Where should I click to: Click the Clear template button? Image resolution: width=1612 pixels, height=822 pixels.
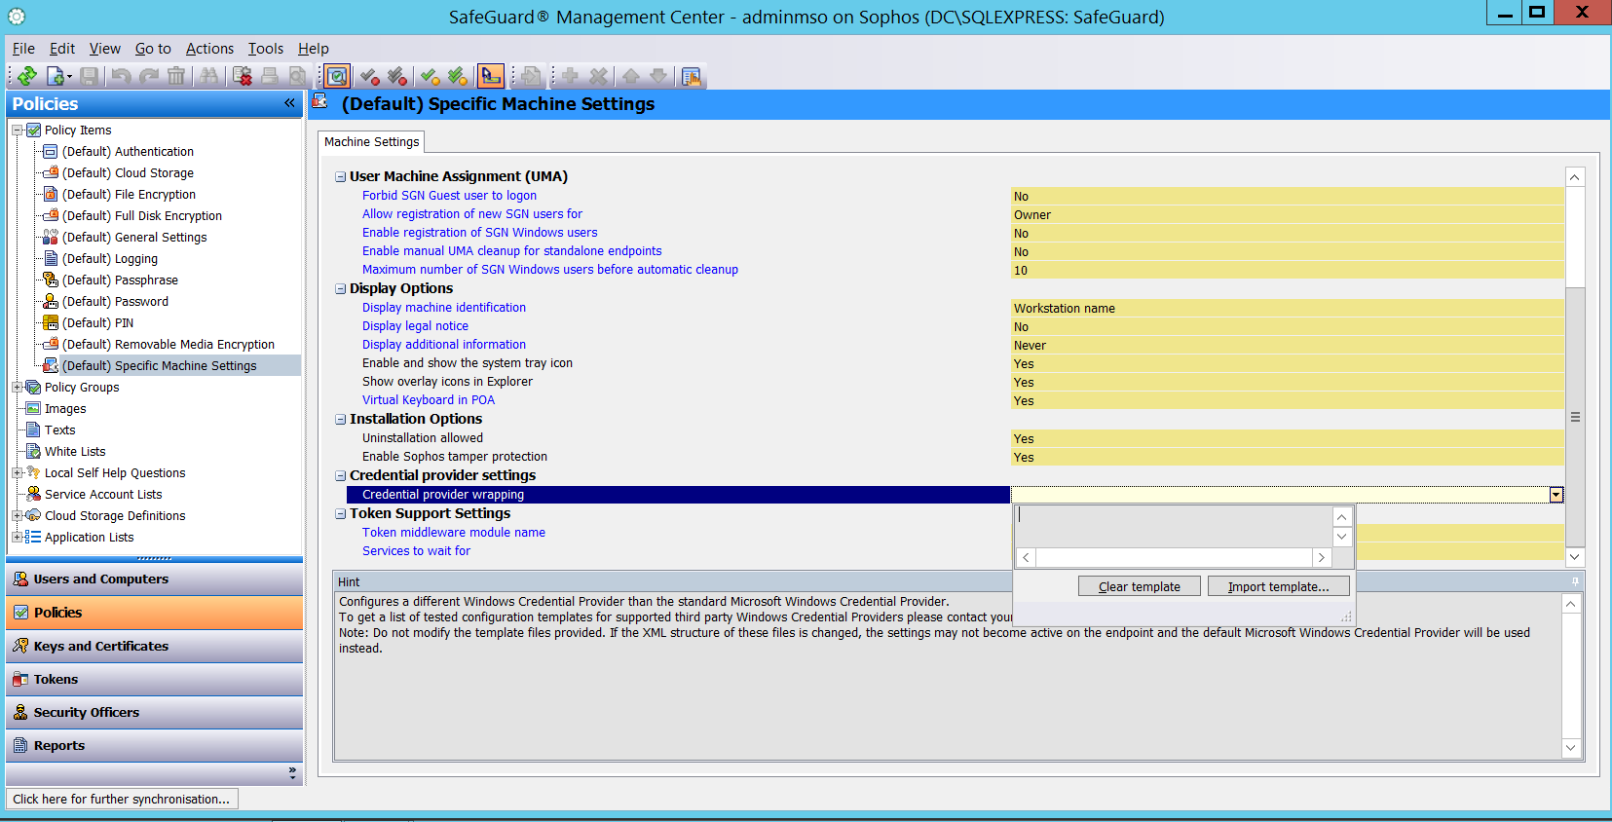pos(1140,586)
